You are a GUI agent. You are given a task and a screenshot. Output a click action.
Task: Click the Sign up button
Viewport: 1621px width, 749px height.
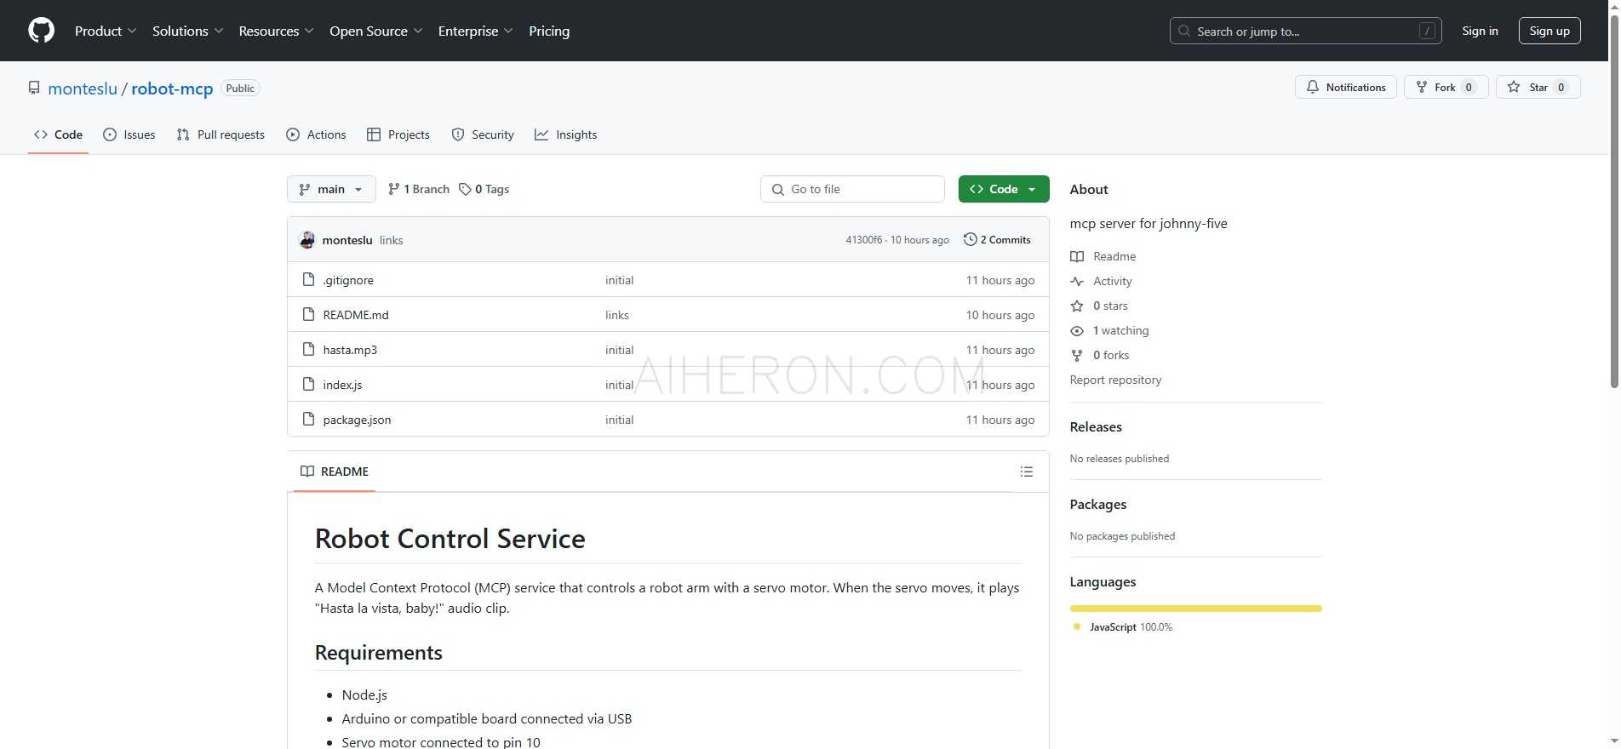point(1549,31)
